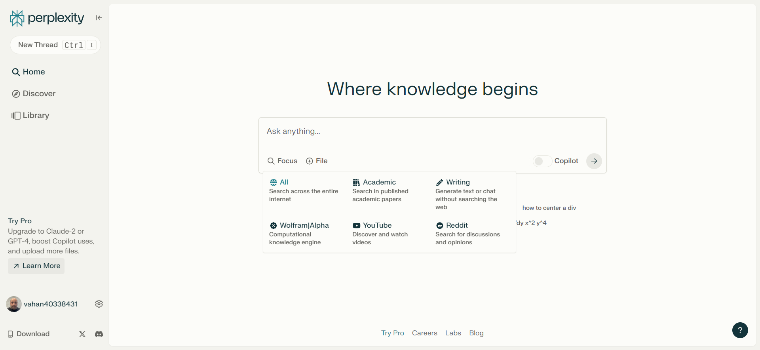Attach a File to the query
Viewport: 760px width, 350px height.
[317, 161]
